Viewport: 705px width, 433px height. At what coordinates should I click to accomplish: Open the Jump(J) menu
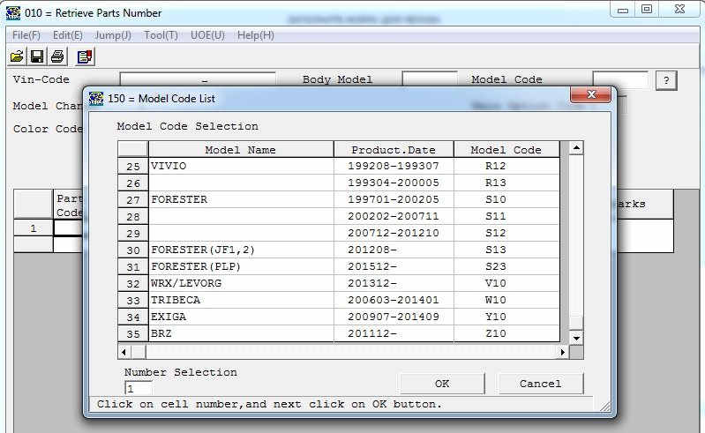113,35
